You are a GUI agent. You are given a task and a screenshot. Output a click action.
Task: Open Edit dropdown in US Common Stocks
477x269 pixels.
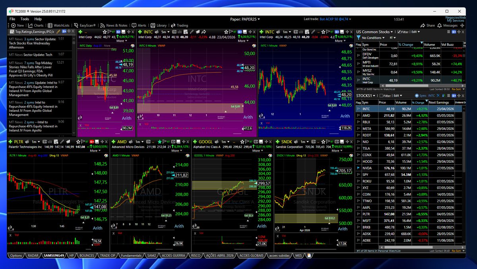pyautogui.click(x=416, y=32)
